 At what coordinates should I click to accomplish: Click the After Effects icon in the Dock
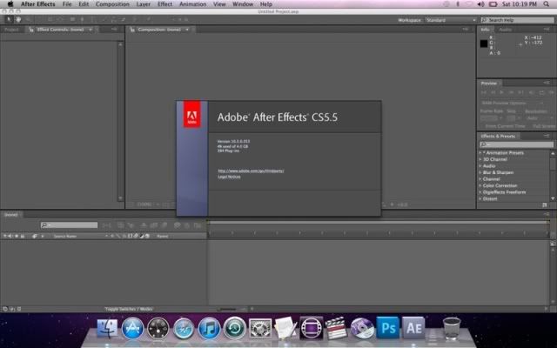coord(413,328)
